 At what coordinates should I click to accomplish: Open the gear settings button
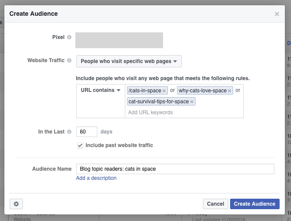(16, 204)
